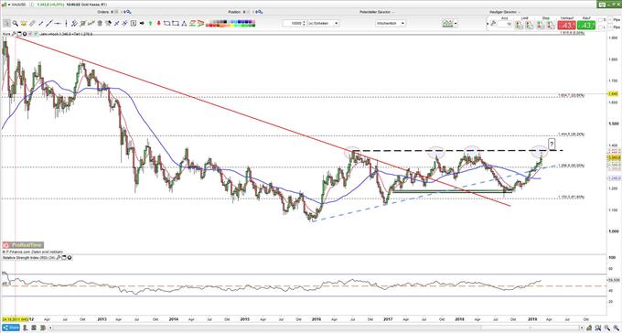Choose the long diagonal trend line tool
Screen dimensions: 622x333
[49, 23]
